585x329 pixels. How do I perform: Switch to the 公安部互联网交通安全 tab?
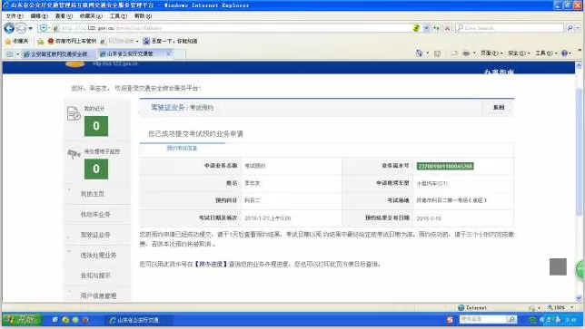pyautogui.click(x=58, y=54)
